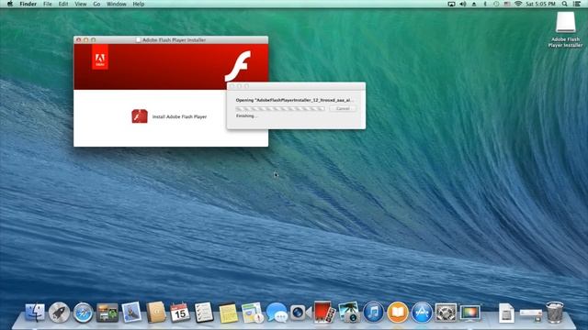Open the document stack in dock
The height and width of the screenshot is (330, 588).
[506, 313]
